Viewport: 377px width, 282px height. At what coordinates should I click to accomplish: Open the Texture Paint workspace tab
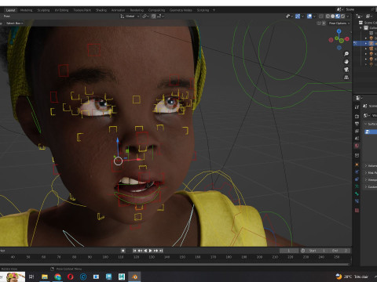coord(82,10)
